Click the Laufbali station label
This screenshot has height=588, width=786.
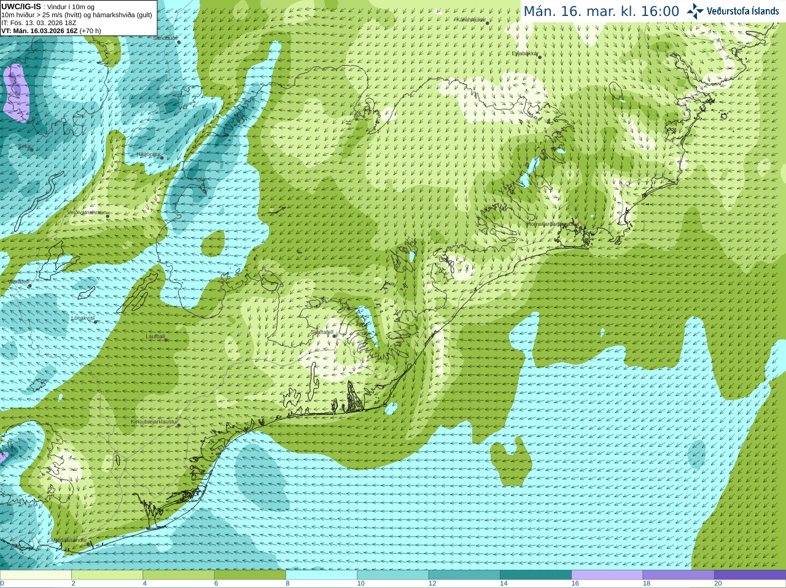point(155,336)
